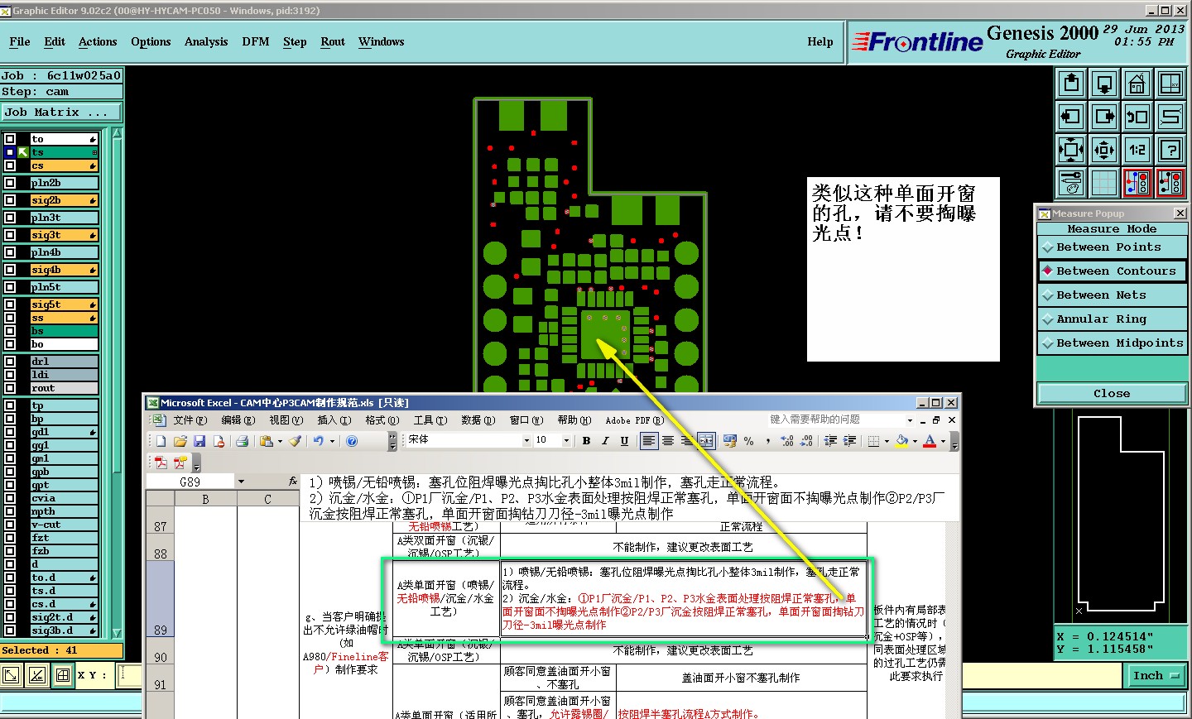This screenshot has height=719, width=1192.
Task: Toggle visibility box of layer sig2b
Action: pos(10,200)
